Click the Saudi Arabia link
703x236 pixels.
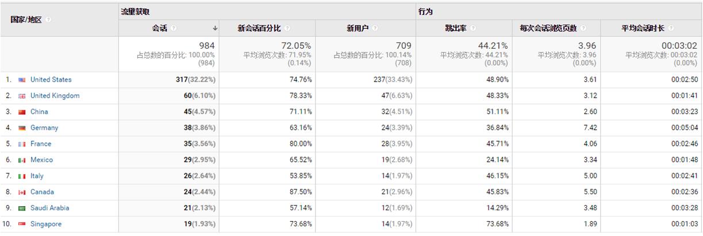coord(49,208)
